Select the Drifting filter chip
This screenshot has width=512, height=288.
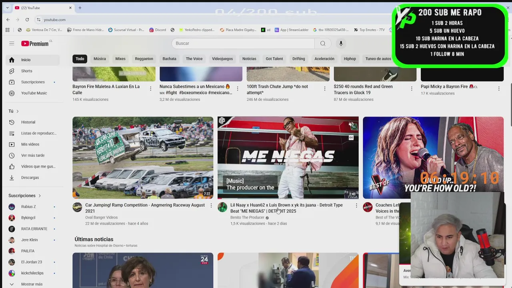(298, 59)
